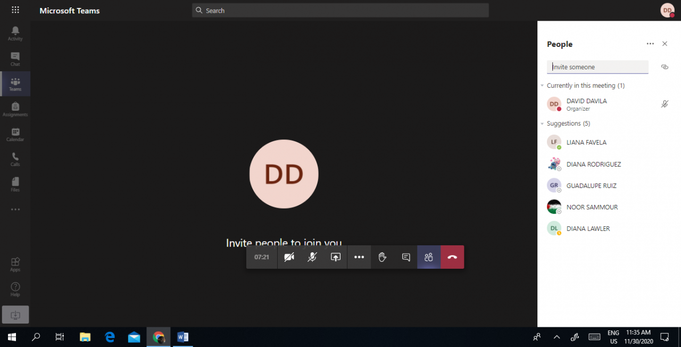Screen dimensions: 681x347
Task: Open the share content tray
Action: coord(335,257)
